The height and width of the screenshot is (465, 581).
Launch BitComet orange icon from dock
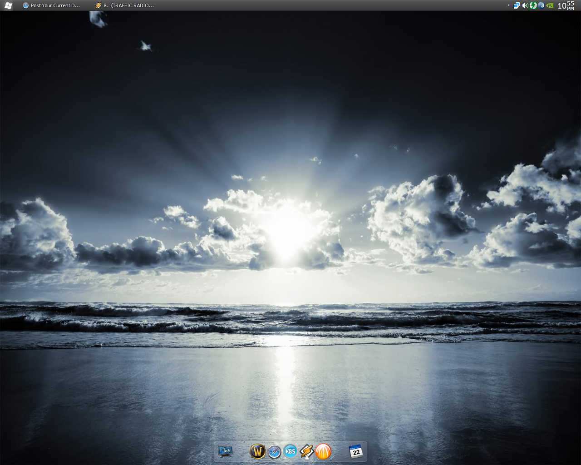323,451
